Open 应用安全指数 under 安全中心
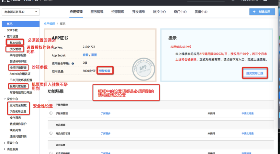The width and height of the screenshot is (280, 154). 18,105
